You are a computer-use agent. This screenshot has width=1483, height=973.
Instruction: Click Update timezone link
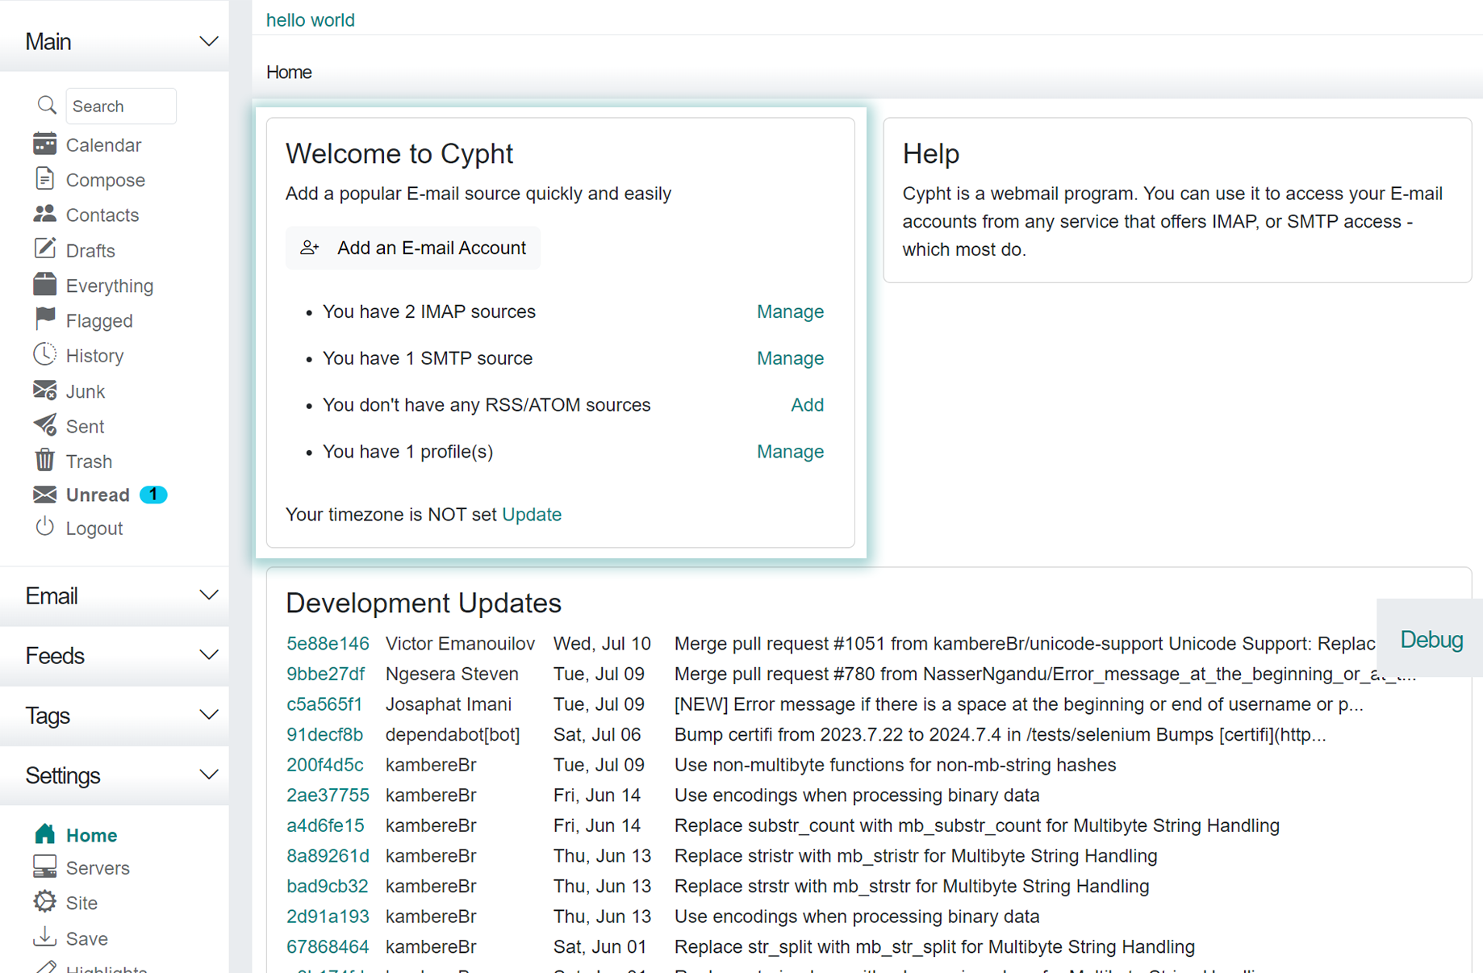532,515
